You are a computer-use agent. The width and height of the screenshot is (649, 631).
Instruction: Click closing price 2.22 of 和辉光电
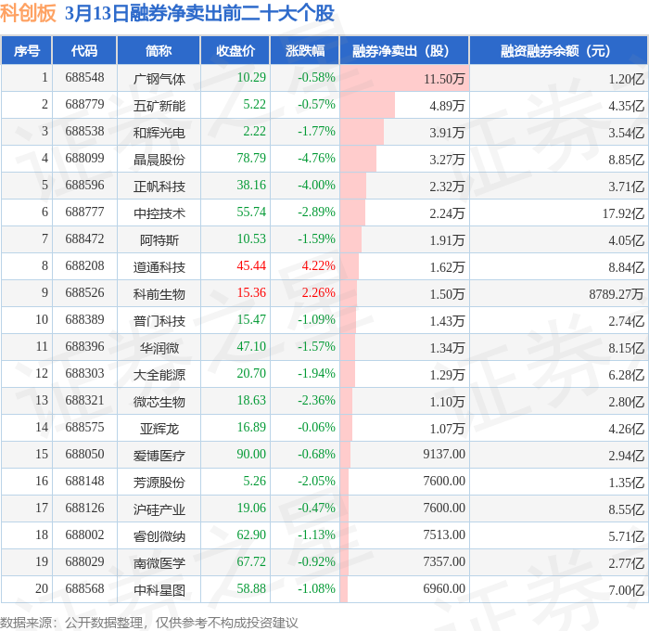pos(254,132)
